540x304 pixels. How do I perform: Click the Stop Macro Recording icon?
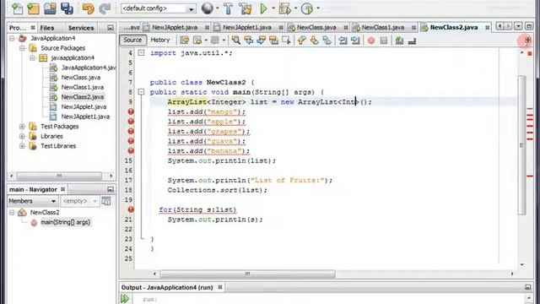pos(384,41)
